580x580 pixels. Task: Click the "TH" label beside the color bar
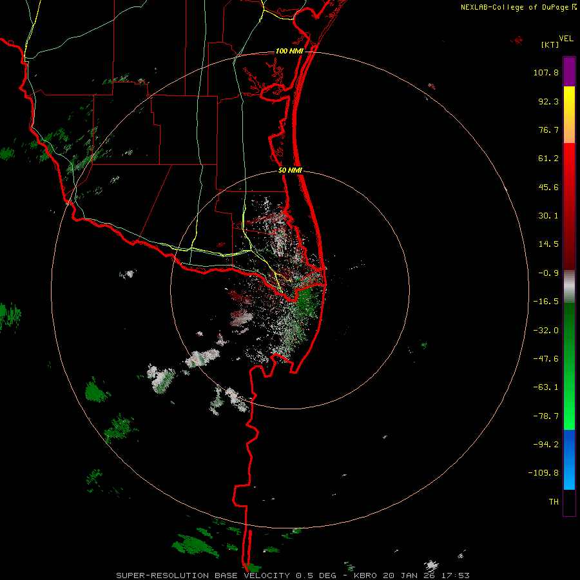pos(554,502)
